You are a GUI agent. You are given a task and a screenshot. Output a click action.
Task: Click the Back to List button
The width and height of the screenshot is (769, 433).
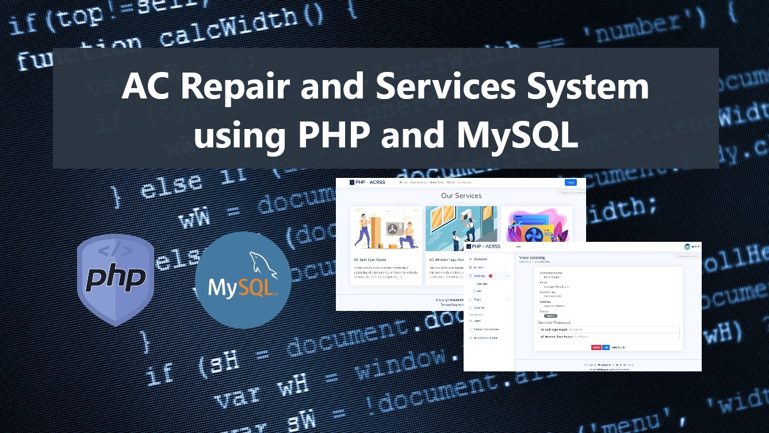pyautogui.click(x=618, y=347)
